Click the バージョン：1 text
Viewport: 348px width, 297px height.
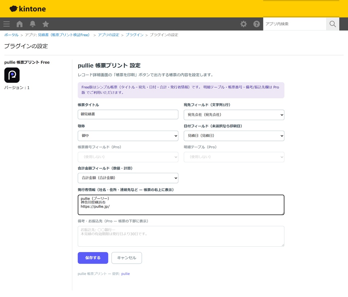tap(17, 87)
